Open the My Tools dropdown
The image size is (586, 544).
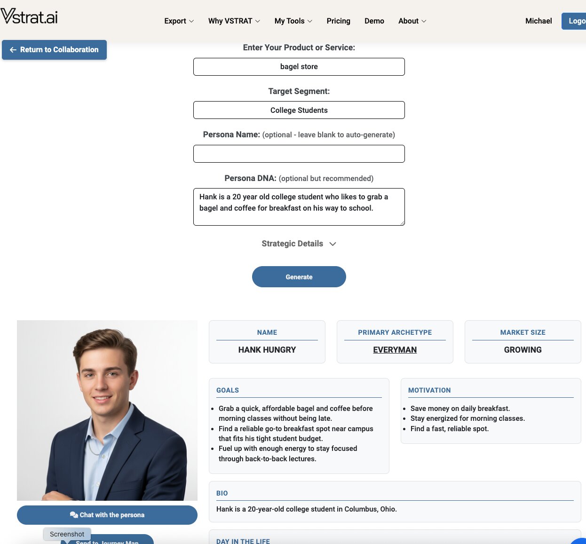[x=293, y=21]
